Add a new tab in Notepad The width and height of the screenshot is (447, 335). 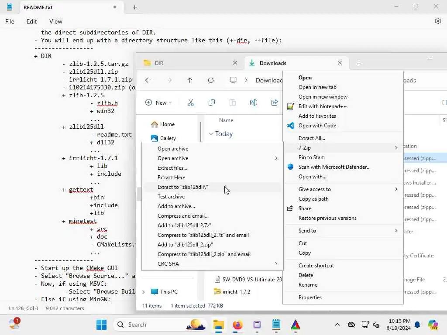pos(135,7)
